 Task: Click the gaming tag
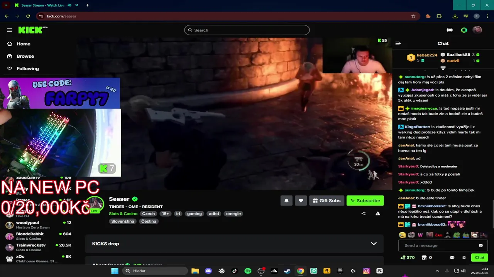point(195,214)
